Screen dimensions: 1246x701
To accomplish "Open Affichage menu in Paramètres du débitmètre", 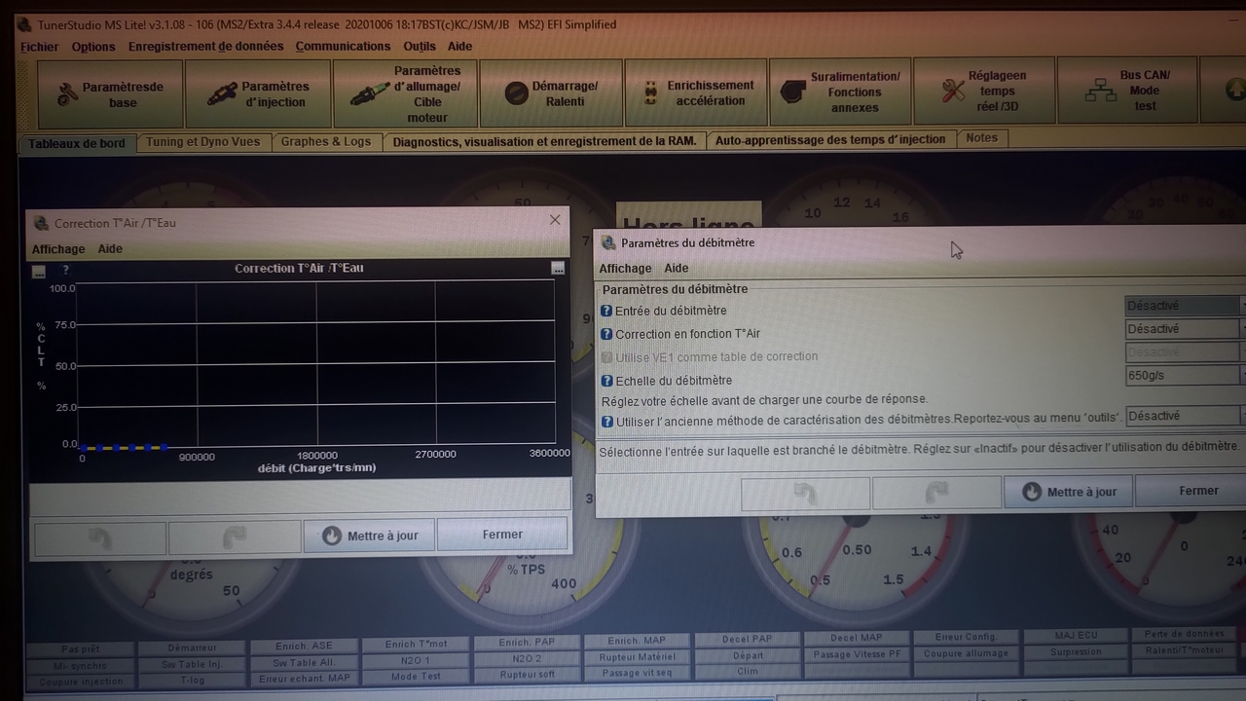I will [625, 269].
